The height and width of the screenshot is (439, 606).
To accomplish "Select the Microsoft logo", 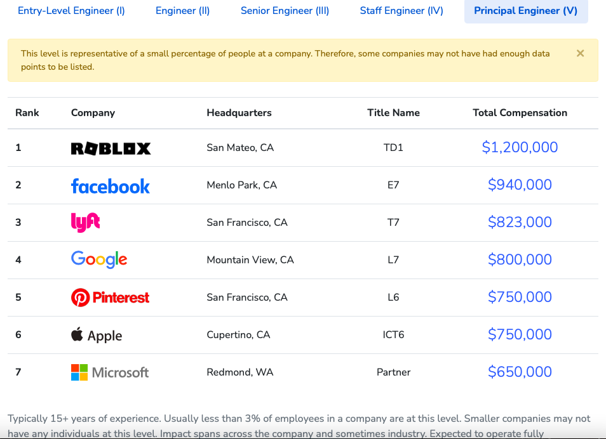I will (x=110, y=372).
